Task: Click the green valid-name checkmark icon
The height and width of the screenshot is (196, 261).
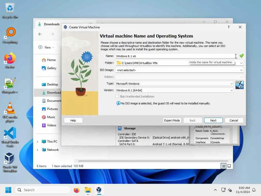Action: coord(242,56)
